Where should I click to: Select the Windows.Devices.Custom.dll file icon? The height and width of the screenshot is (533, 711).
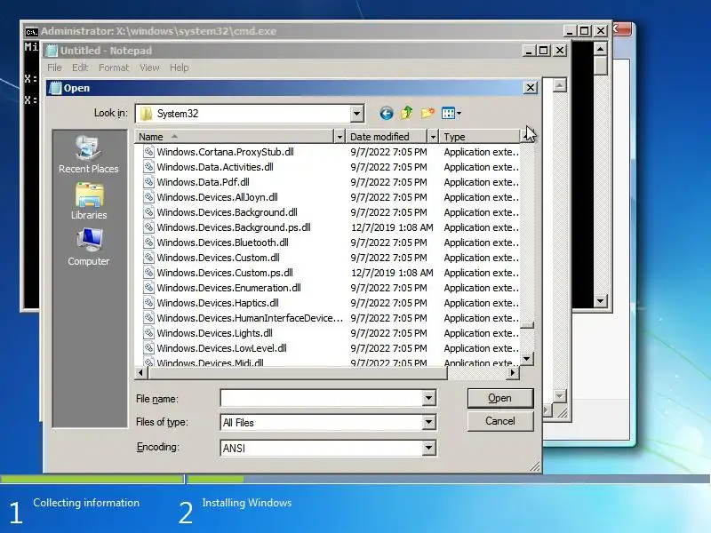click(148, 258)
